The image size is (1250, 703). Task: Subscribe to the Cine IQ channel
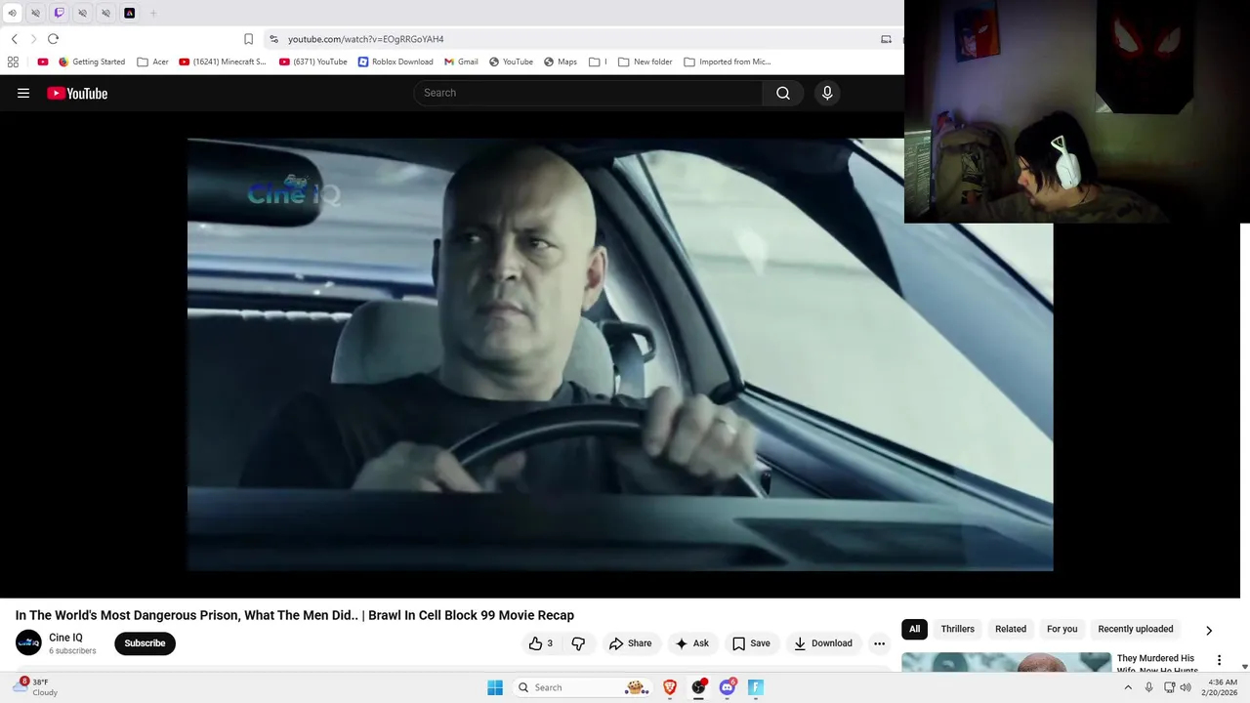145,643
